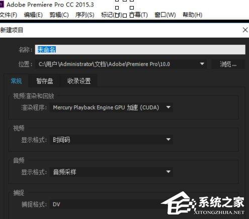Switch to the 暂存盘 tab
The image size is (249, 219).
click(x=45, y=81)
